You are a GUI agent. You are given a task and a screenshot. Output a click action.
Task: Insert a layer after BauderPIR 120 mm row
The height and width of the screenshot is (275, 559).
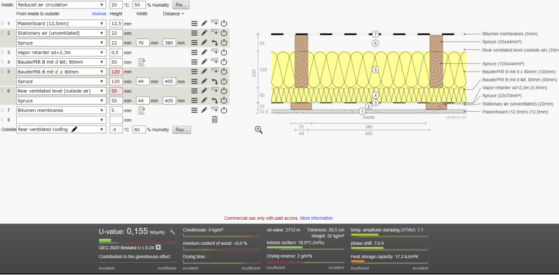coord(214,72)
